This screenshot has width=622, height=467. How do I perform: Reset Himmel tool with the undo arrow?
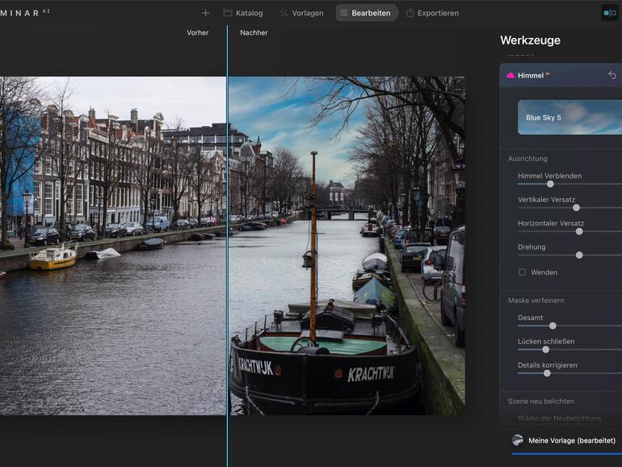click(x=612, y=75)
